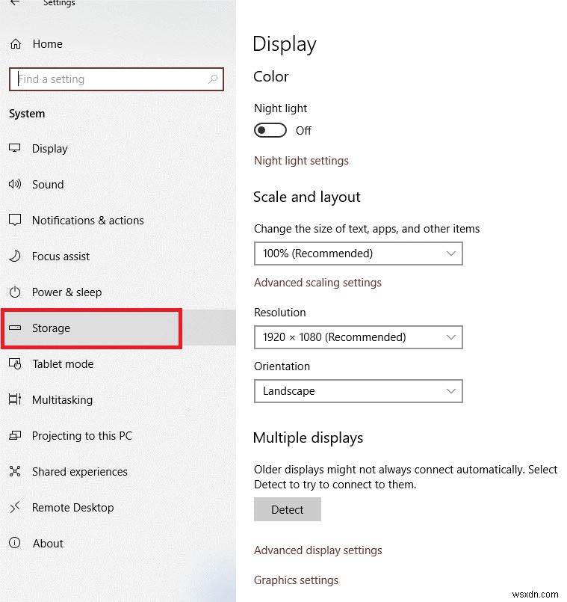Viewport: 567px width, 602px height.
Task: Click the Focus assist moon icon
Action: [15, 256]
